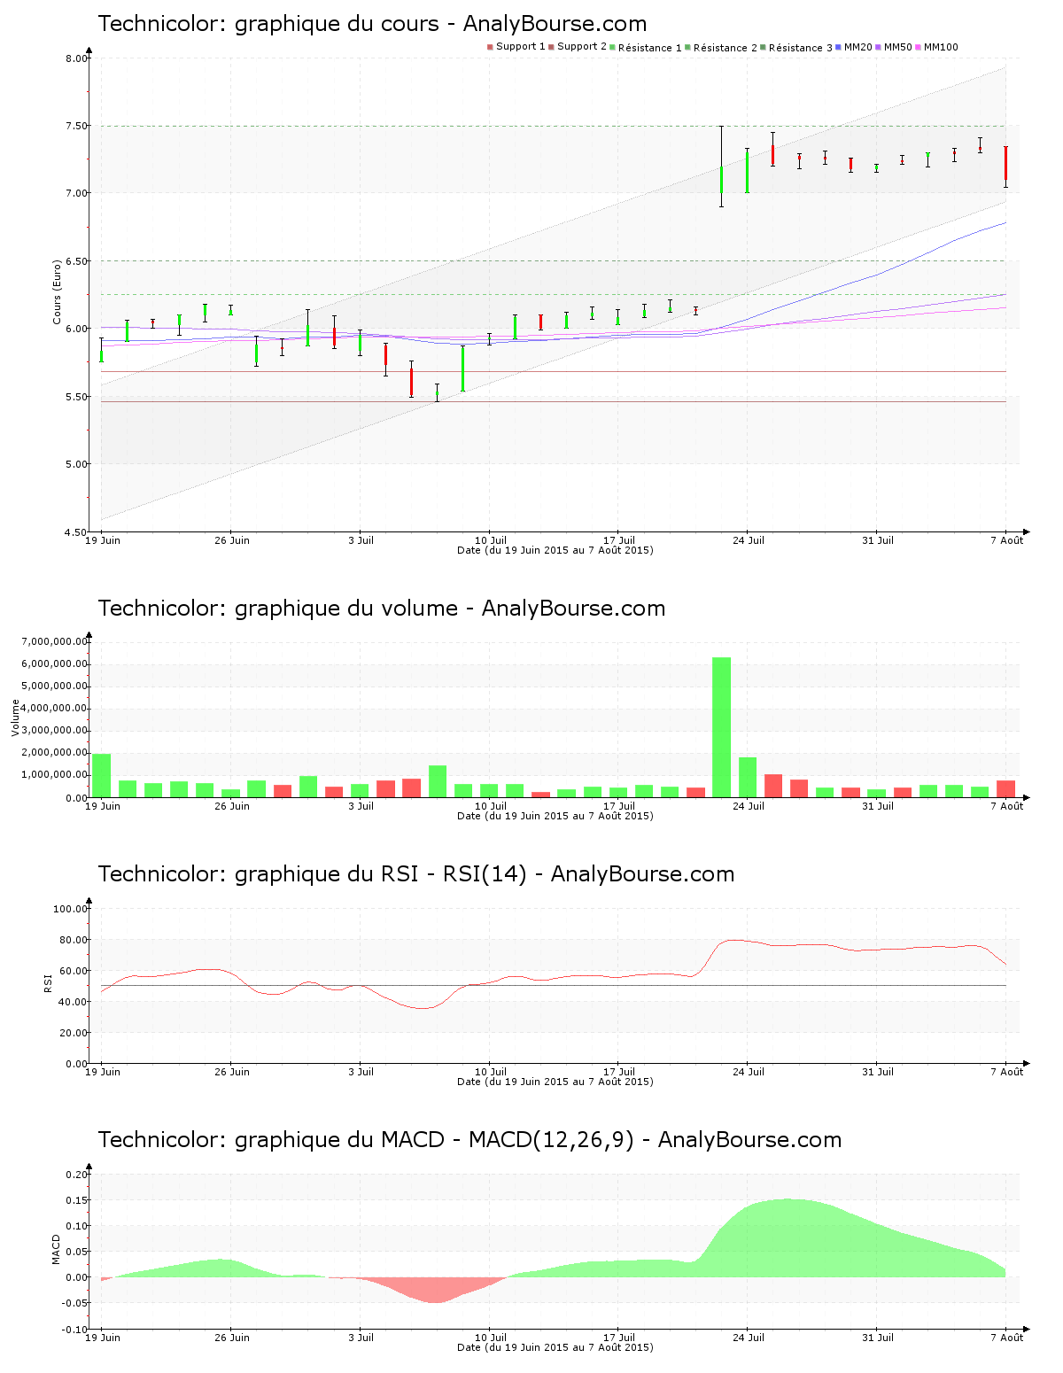Click '3 Juil' date on RSI chart
Viewport: 1063px width, 1373px height.
(361, 1072)
